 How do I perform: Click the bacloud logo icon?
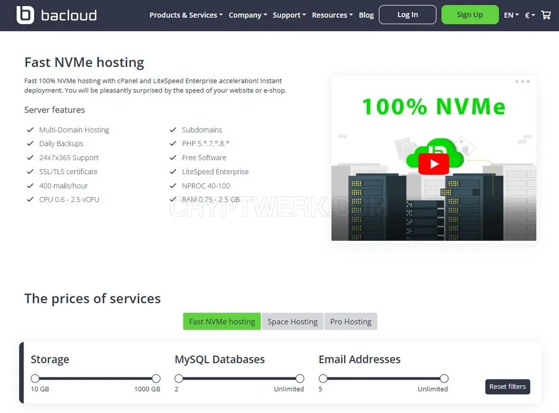(x=25, y=15)
